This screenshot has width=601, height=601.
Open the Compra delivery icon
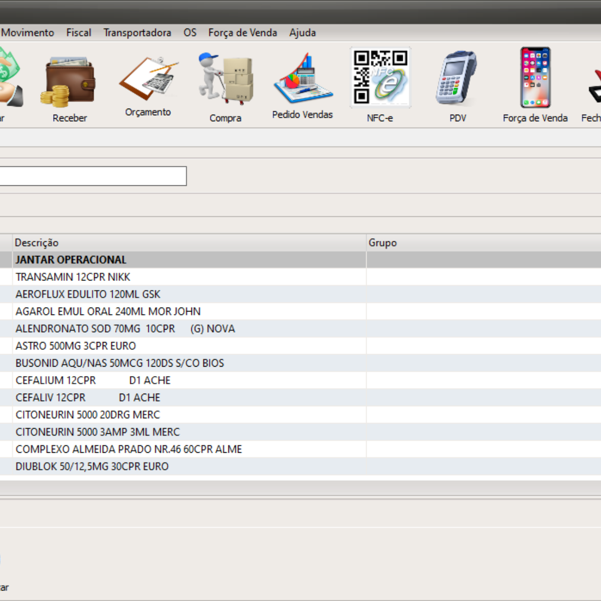click(225, 80)
